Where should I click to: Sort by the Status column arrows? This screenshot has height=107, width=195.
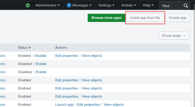(x=30, y=47)
